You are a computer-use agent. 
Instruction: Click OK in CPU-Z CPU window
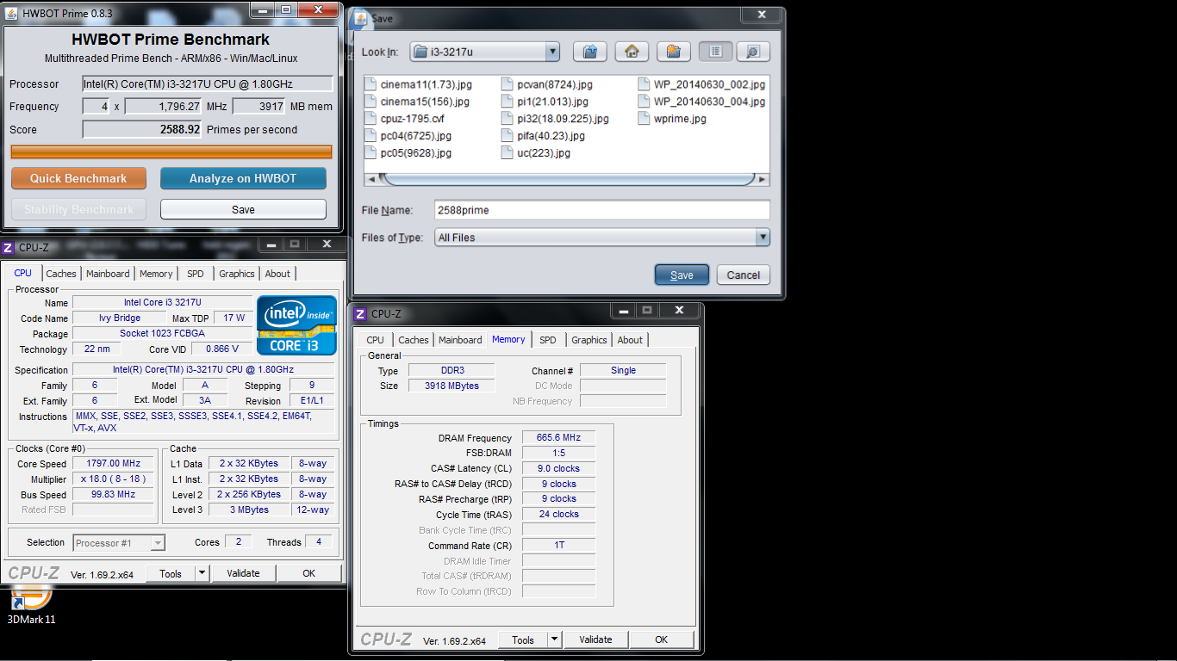[x=309, y=573]
